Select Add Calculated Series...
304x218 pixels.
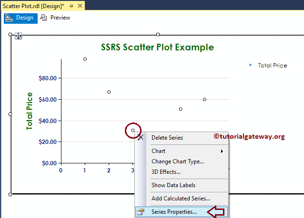click(181, 199)
